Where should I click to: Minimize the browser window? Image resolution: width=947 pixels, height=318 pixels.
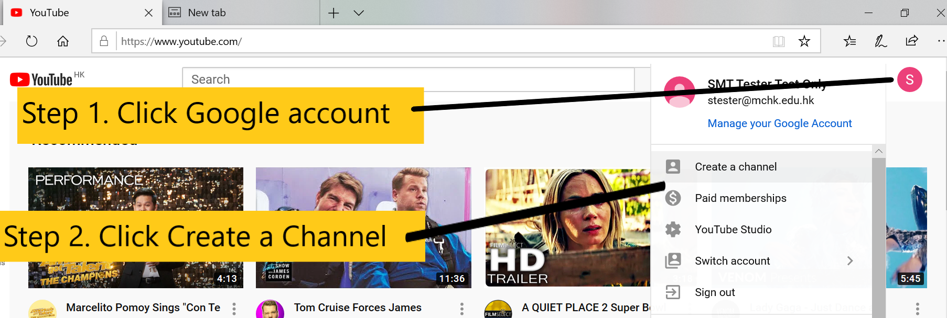pyautogui.click(x=868, y=13)
